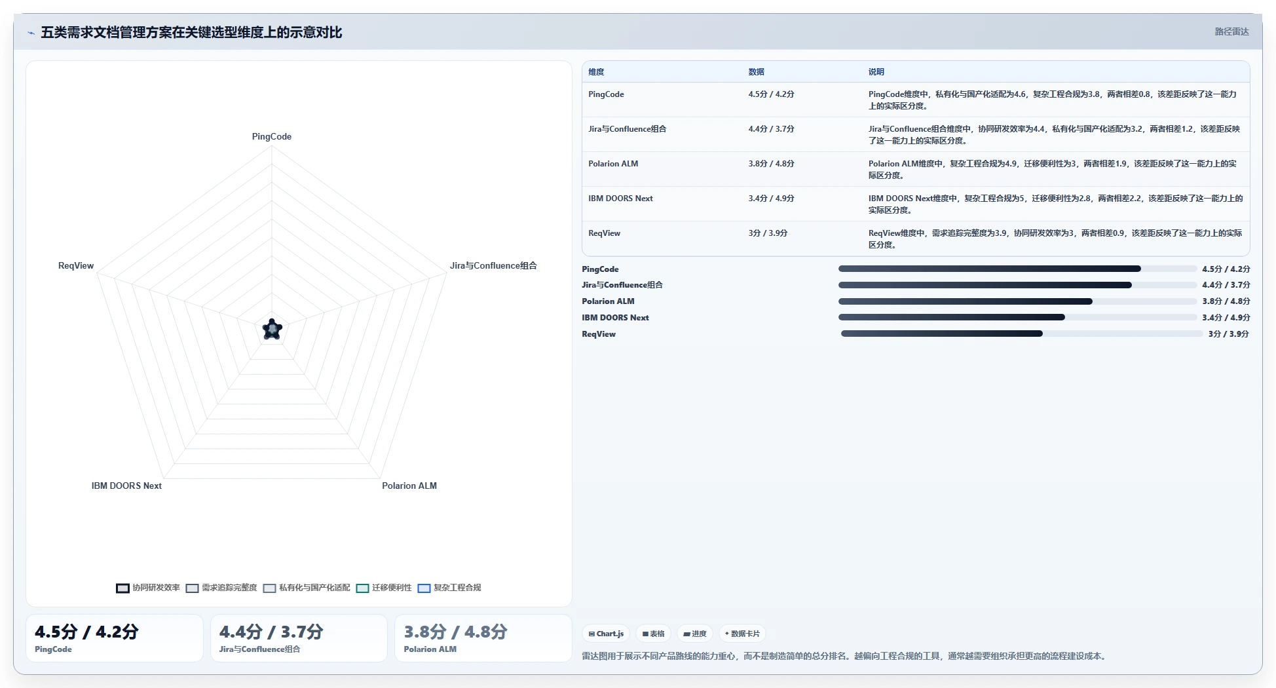This screenshot has width=1276, height=688.
Task: Click the 维度 column header
Action: click(596, 72)
